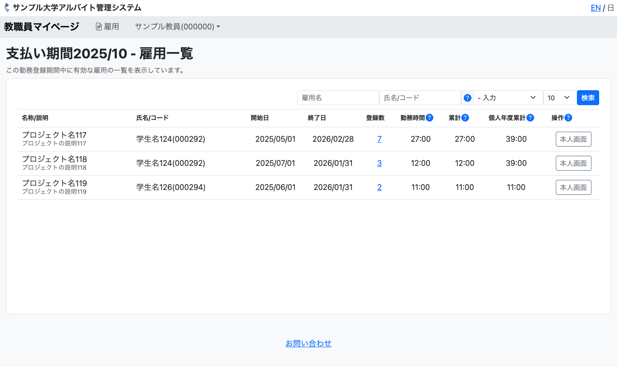Open the page size dropdown showing 10
This screenshot has height=367, width=617.
(559, 98)
